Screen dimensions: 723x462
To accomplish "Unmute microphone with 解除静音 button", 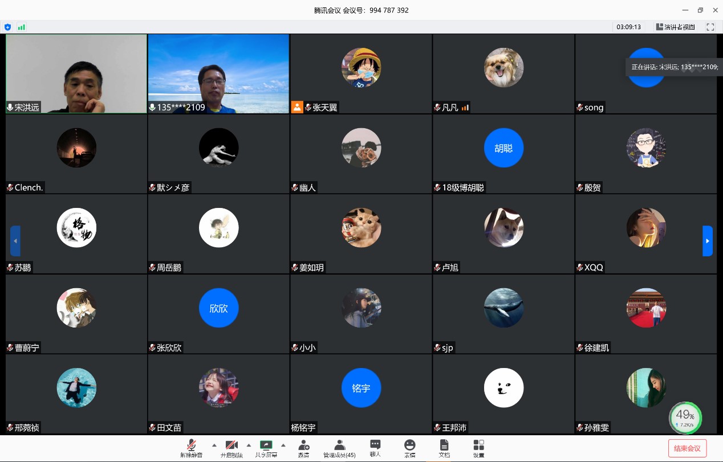I will pyautogui.click(x=192, y=448).
